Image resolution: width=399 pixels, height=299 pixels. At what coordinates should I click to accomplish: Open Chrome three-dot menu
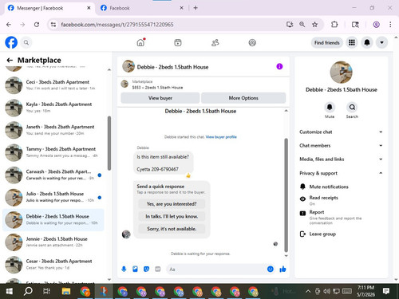pos(390,25)
